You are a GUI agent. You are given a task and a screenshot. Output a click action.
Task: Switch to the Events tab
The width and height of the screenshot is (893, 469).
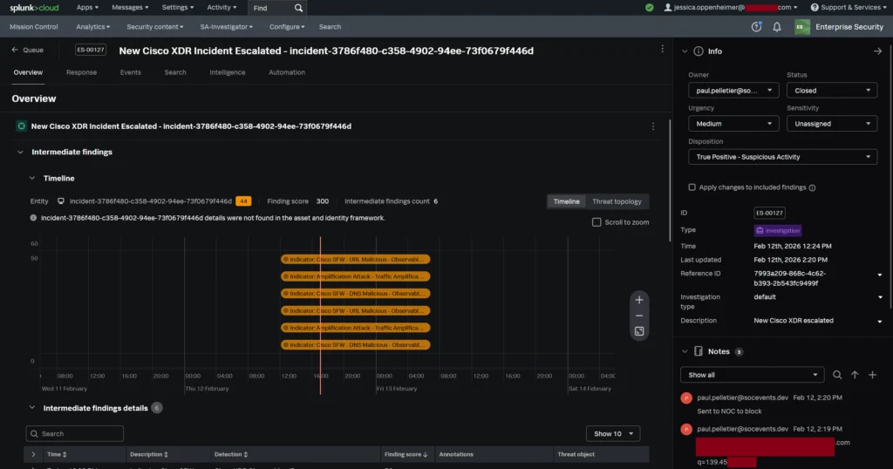coord(131,72)
